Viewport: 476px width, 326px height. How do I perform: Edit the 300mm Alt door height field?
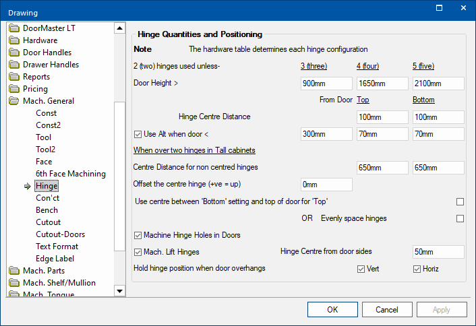coord(326,134)
